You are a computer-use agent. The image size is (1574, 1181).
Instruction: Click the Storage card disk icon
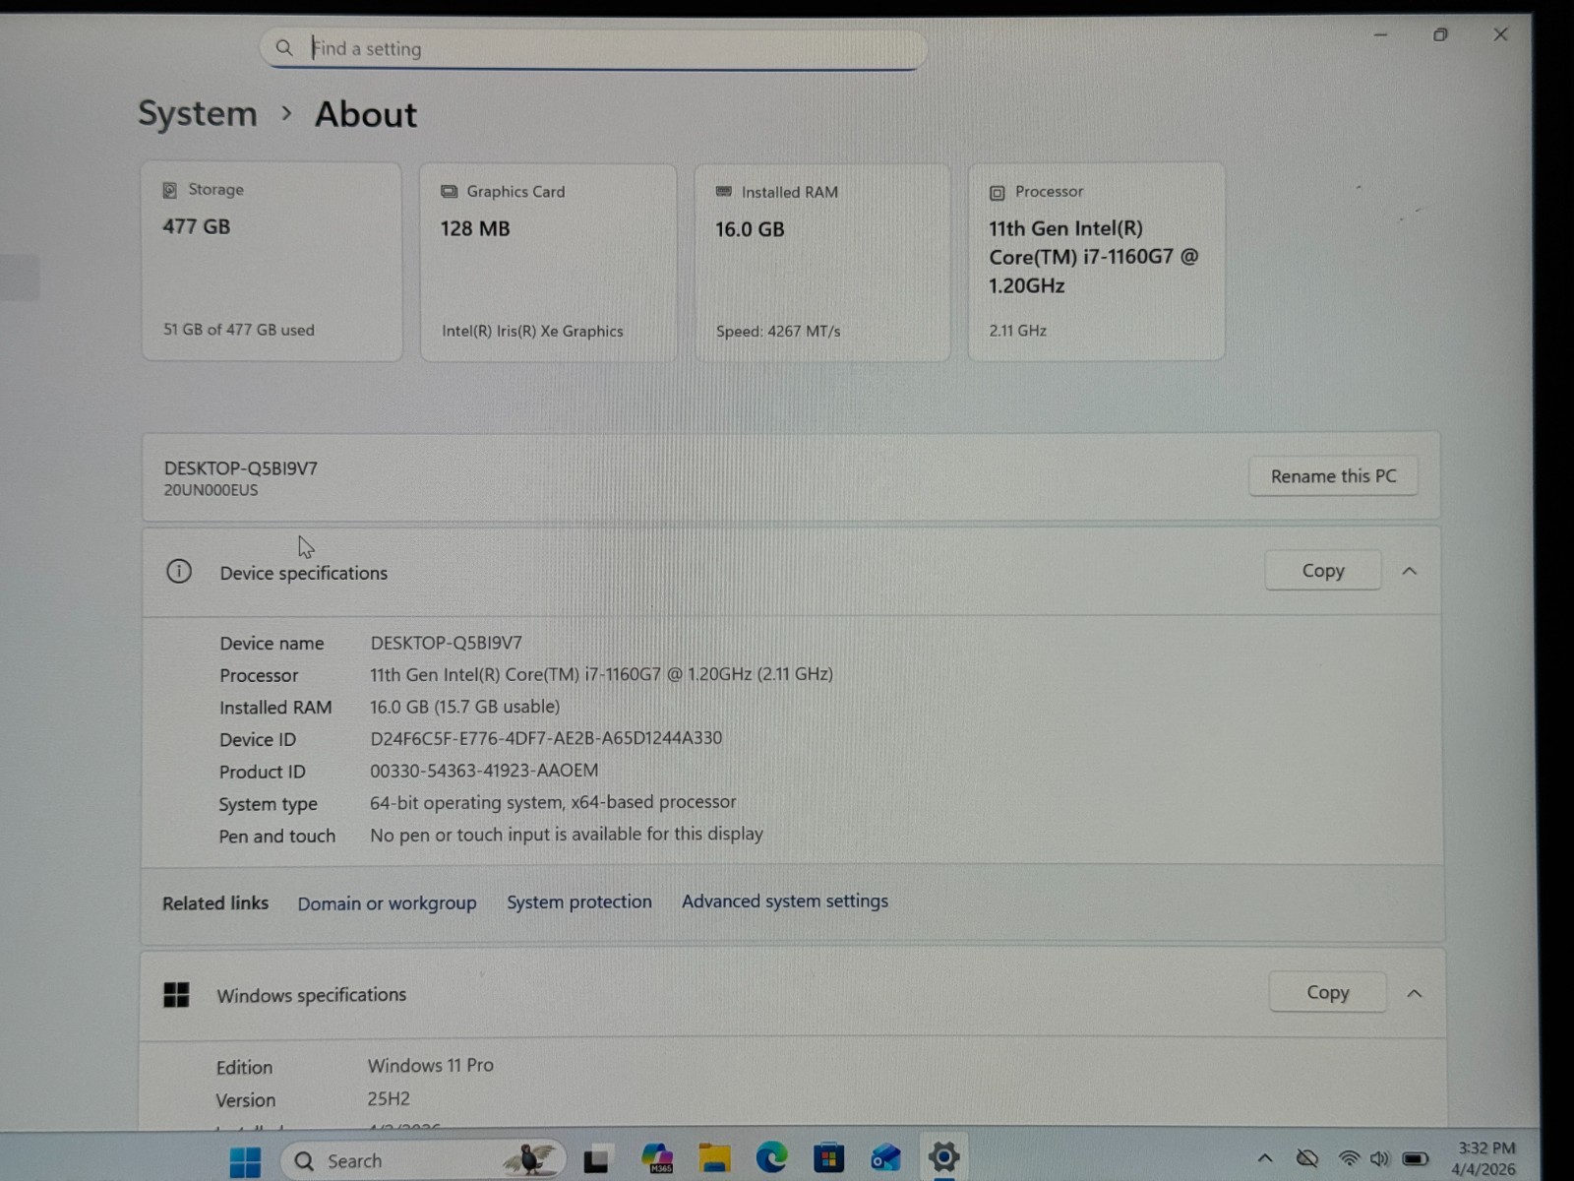point(170,190)
